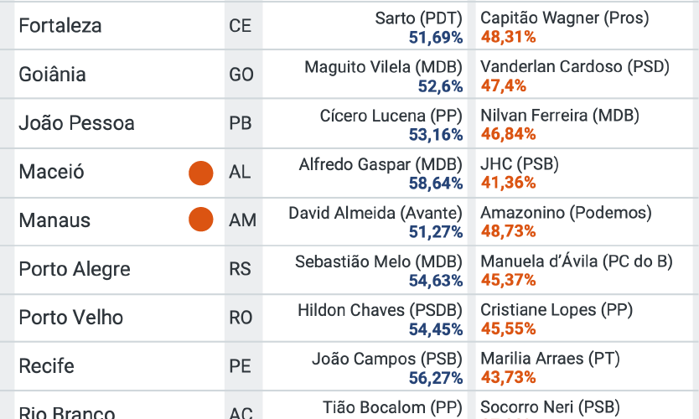
Task: Click the AL state code cell
Action: tap(240, 173)
